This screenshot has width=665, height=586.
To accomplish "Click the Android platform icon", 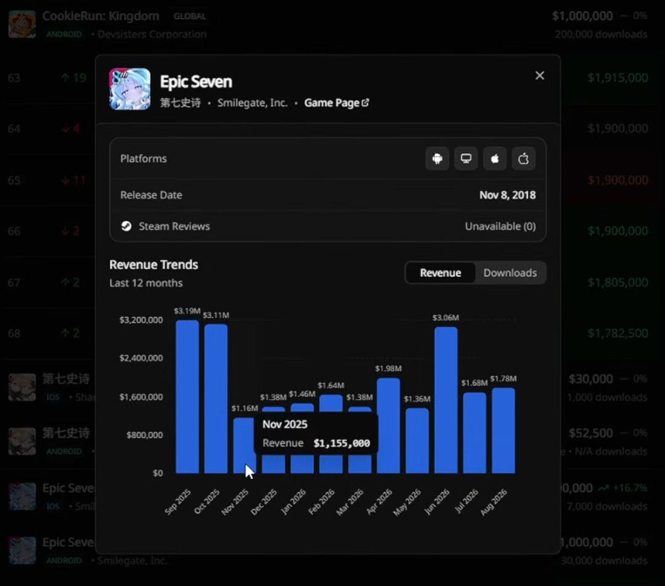I will [x=437, y=158].
